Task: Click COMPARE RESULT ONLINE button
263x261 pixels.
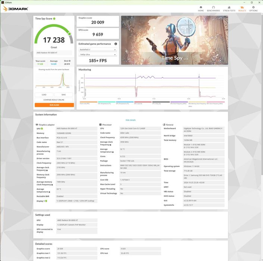Action: click(x=54, y=100)
